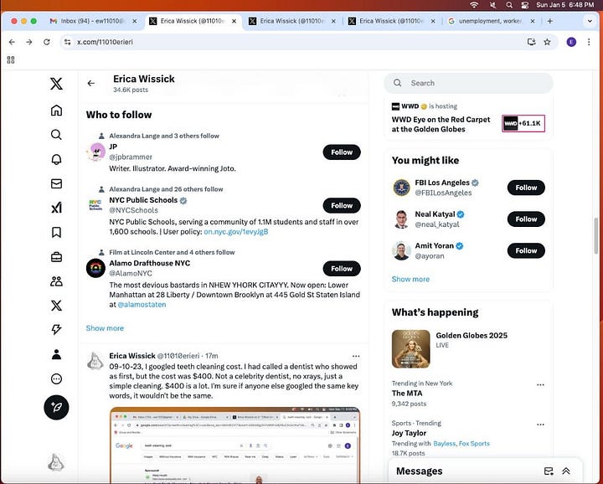Screen dimensions: 603x484
Task: Open the apps grid in bookmarks bar
Action: tap(11, 60)
